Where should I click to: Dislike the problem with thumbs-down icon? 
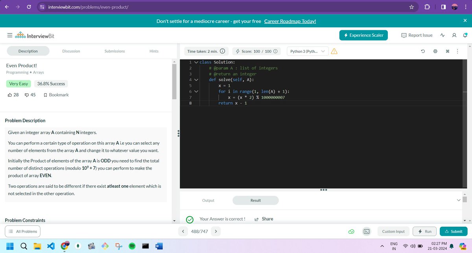coord(27,95)
